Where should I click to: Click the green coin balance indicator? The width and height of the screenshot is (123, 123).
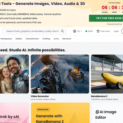tap(89, 31)
